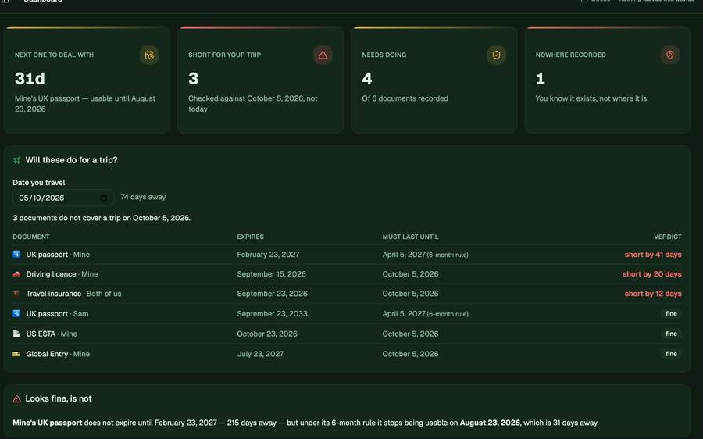The image size is (703, 439).
Task: Click Must Last Until date in Driving licence row
Action: (410, 274)
